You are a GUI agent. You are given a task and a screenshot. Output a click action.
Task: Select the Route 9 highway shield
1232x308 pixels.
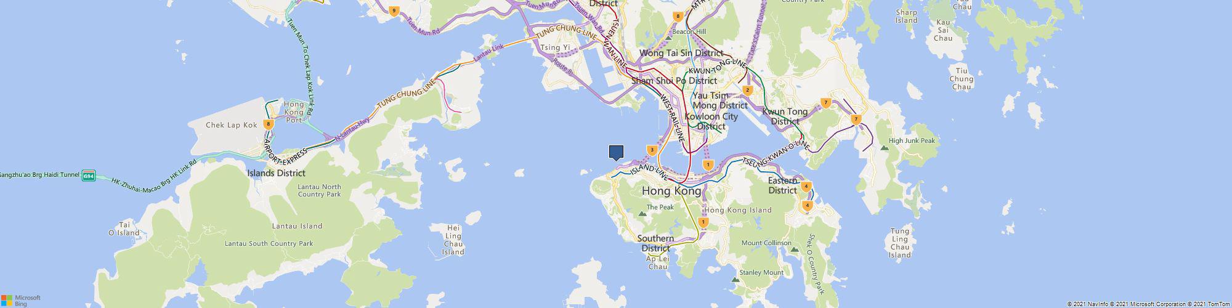[394, 10]
